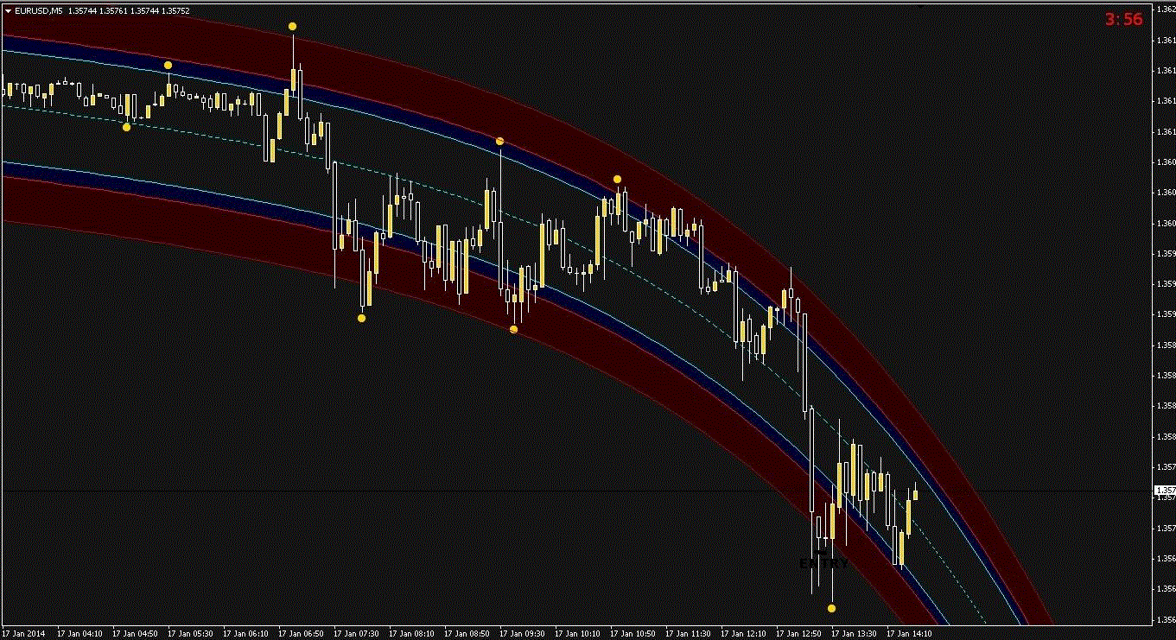Click the 17 Jan 06:10 time label
The width and height of the screenshot is (1176, 640).
[x=245, y=633]
